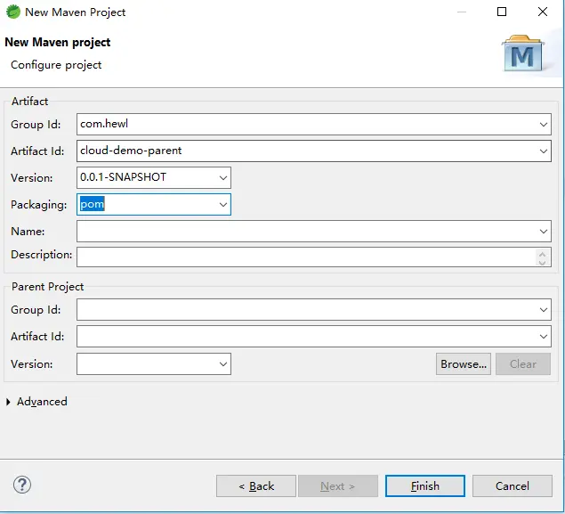
Task: Minimize the New Maven Project window
Action: point(462,12)
